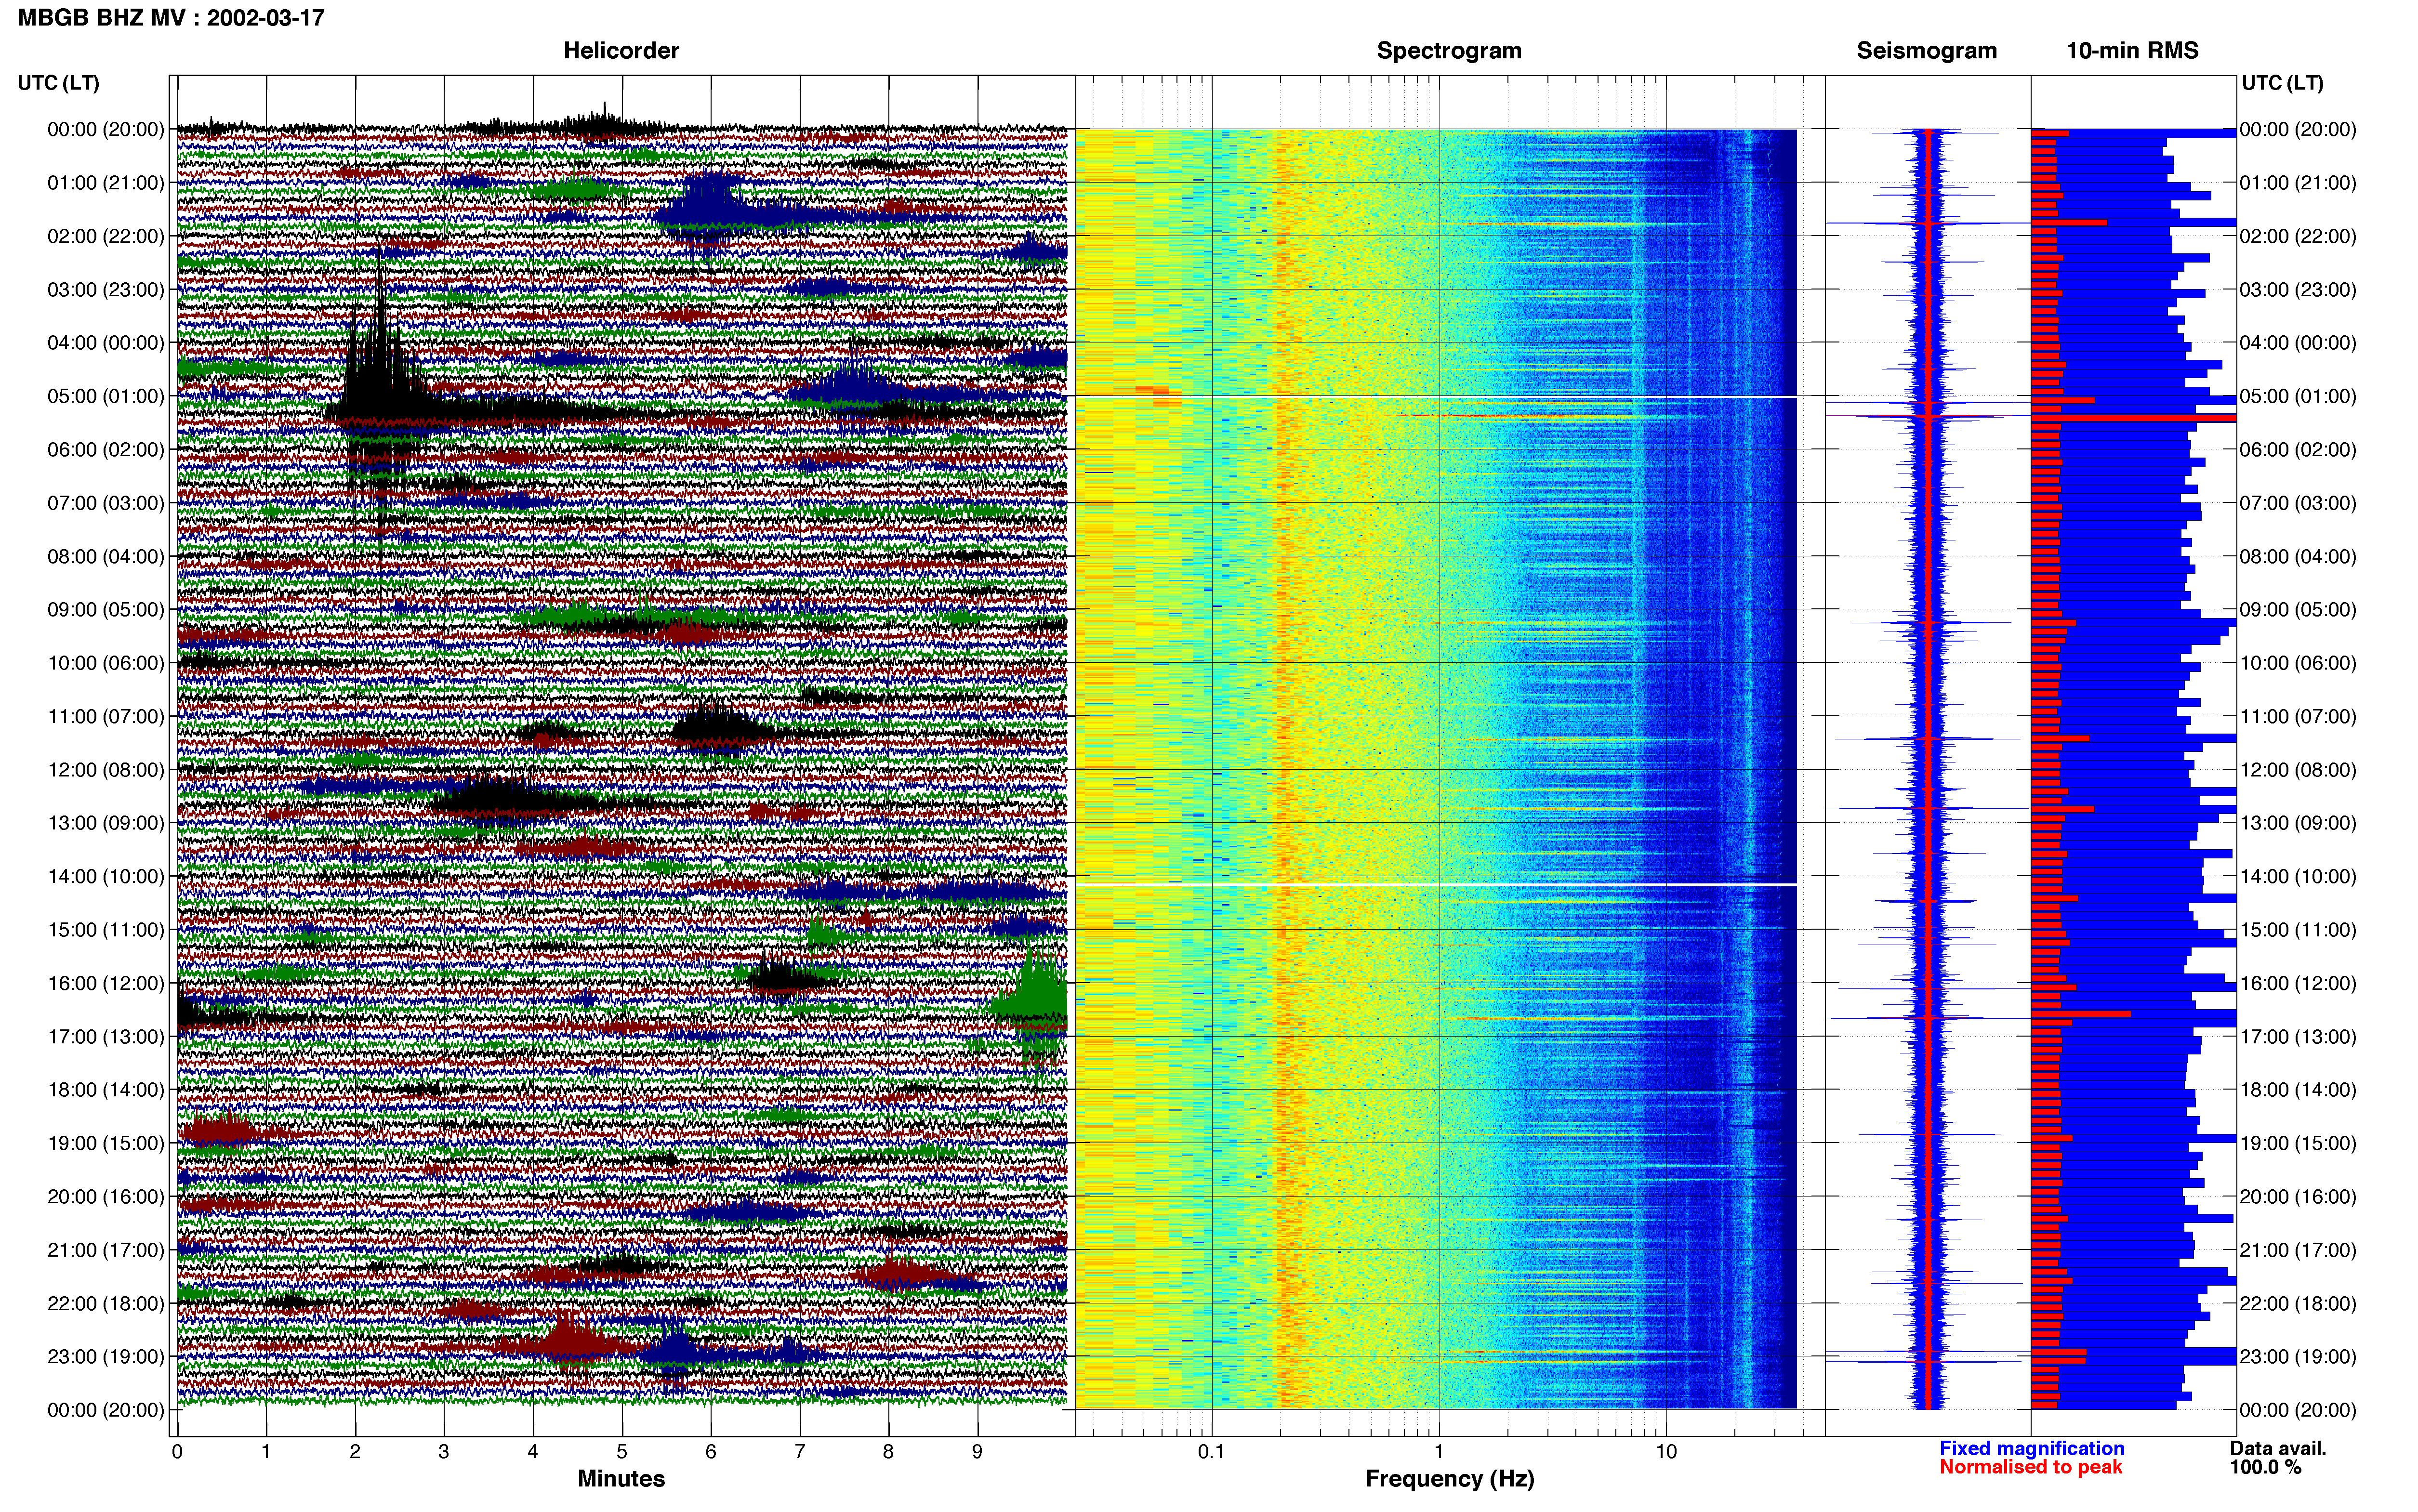2418x1512 pixels.
Task: Click the left 23:00 (19:00) time label
Action: 106,1357
